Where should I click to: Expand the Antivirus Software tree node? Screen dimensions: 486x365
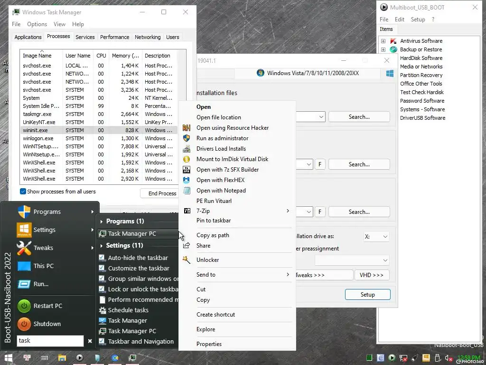383,41
